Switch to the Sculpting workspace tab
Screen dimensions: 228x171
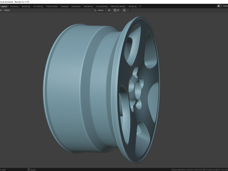[26, 7]
